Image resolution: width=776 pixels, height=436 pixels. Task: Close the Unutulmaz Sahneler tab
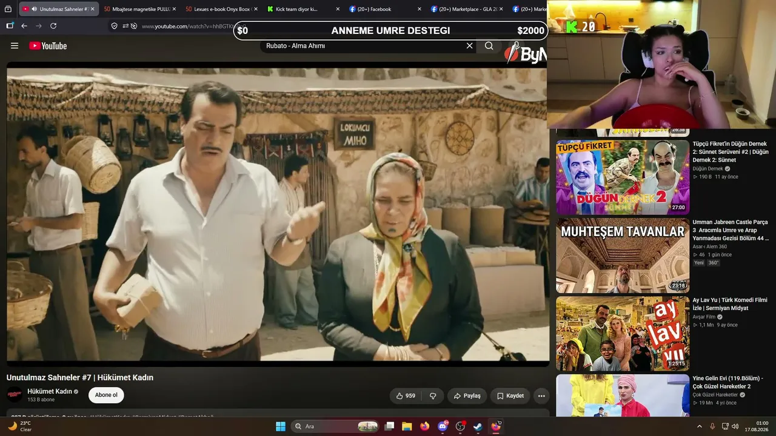[x=93, y=9]
